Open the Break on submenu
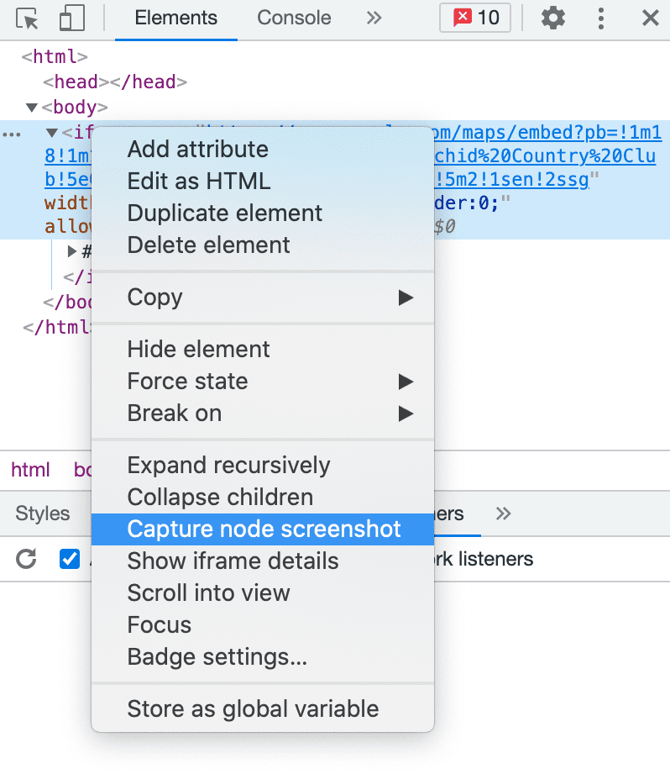The width and height of the screenshot is (670, 774). tap(406, 413)
